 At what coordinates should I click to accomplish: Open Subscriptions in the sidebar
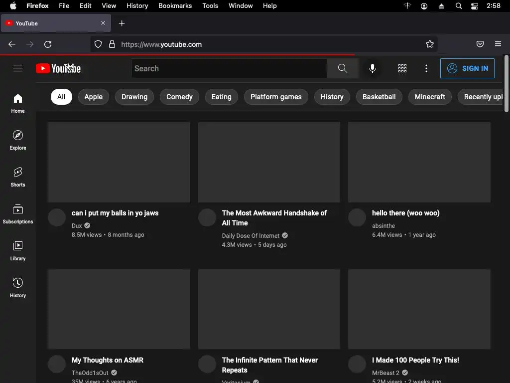(x=18, y=213)
